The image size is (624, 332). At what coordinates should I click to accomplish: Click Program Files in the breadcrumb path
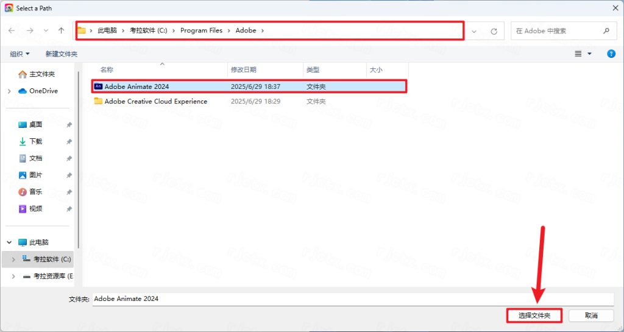click(201, 30)
